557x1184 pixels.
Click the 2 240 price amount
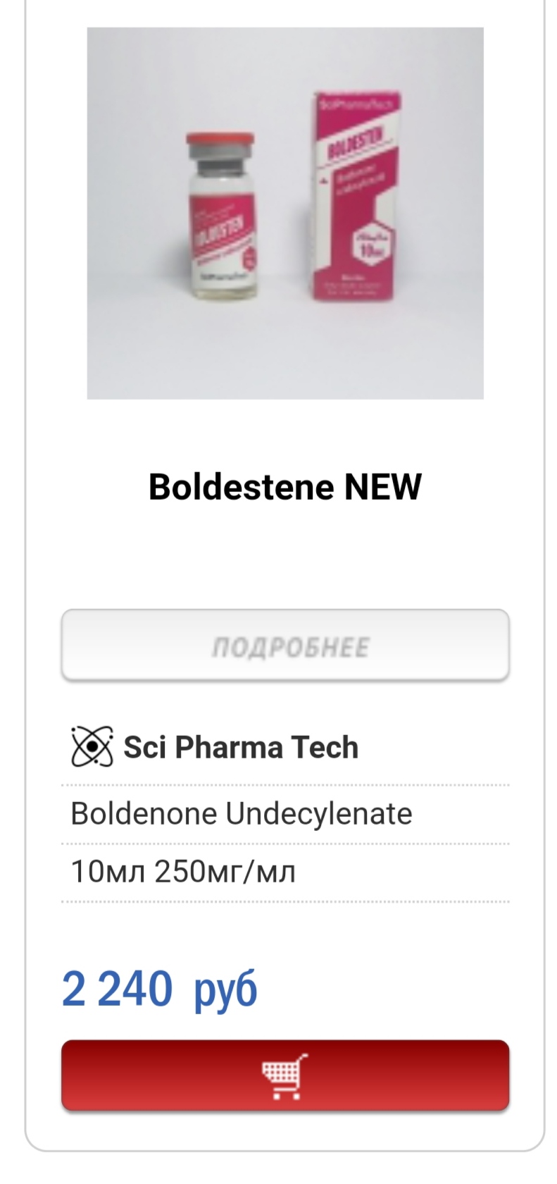tap(117, 988)
